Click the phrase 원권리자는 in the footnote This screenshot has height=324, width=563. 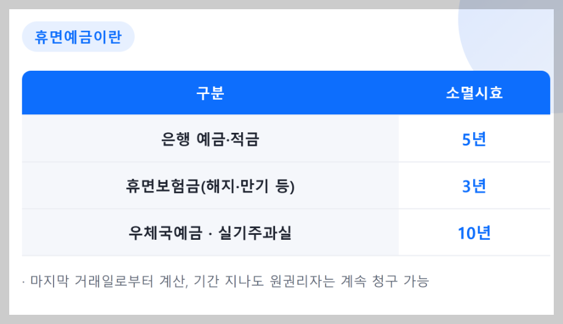tap(302, 281)
